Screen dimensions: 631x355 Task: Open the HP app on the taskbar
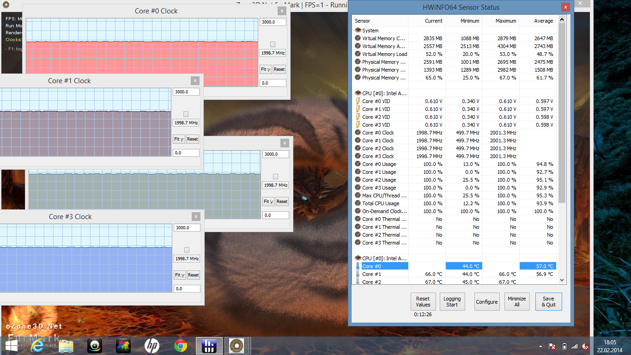tap(152, 346)
